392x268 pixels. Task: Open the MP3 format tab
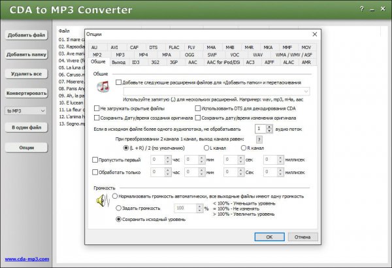[x=120, y=55]
